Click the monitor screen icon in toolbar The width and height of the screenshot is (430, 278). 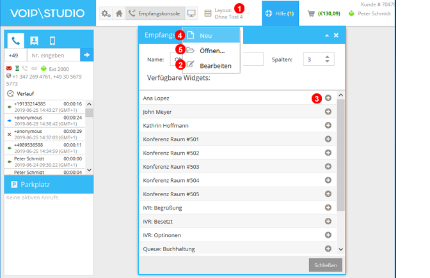(191, 13)
